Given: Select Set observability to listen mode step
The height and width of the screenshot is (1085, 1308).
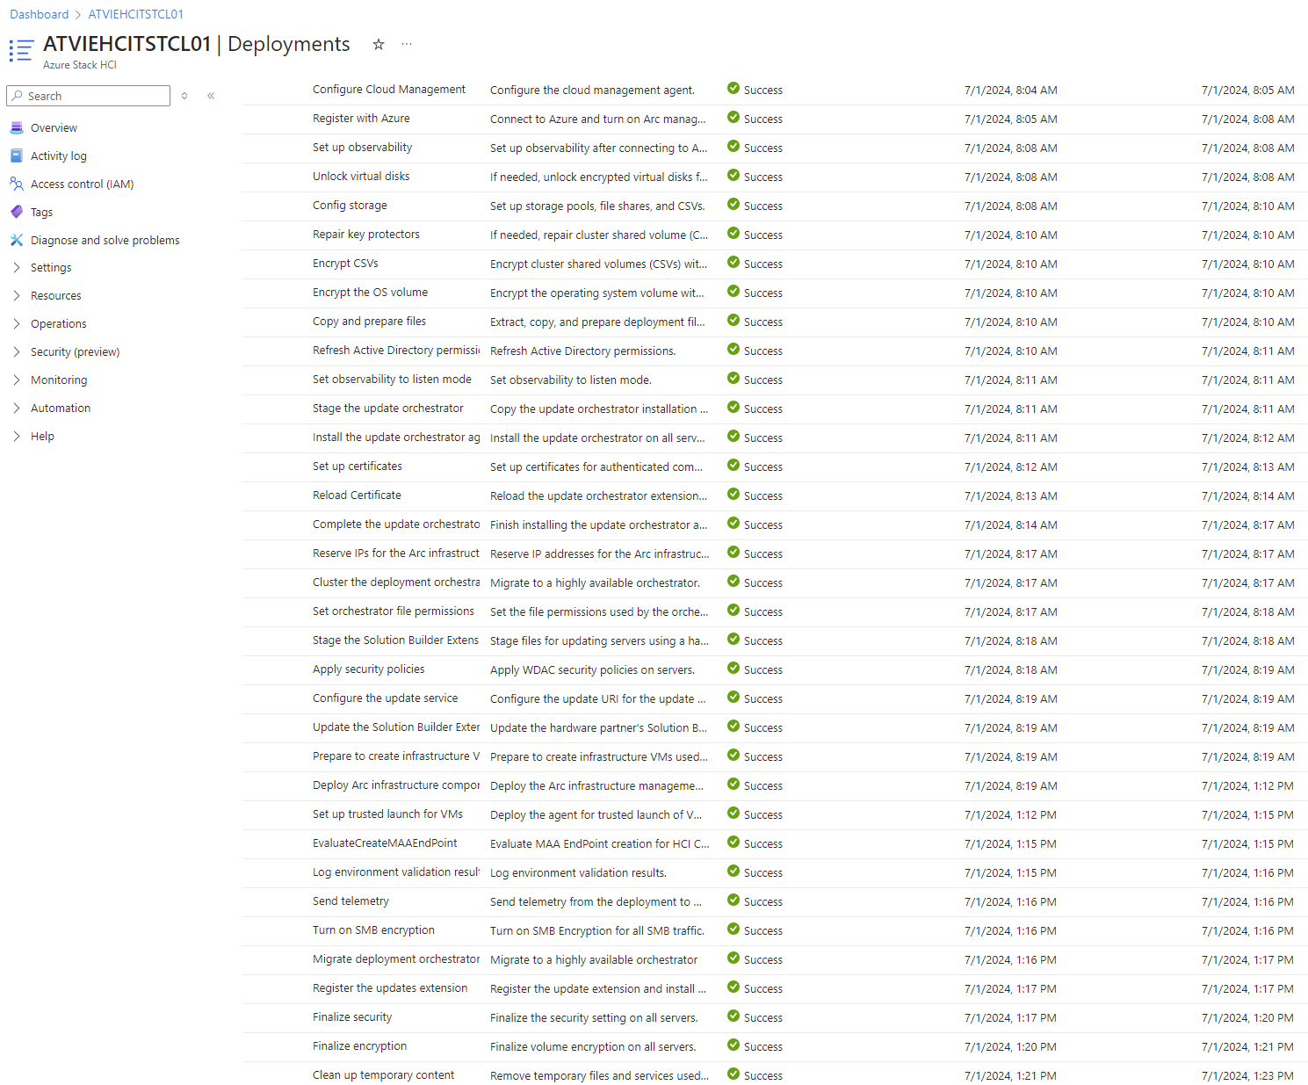Looking at the screenshot, I should click(392, 380).
